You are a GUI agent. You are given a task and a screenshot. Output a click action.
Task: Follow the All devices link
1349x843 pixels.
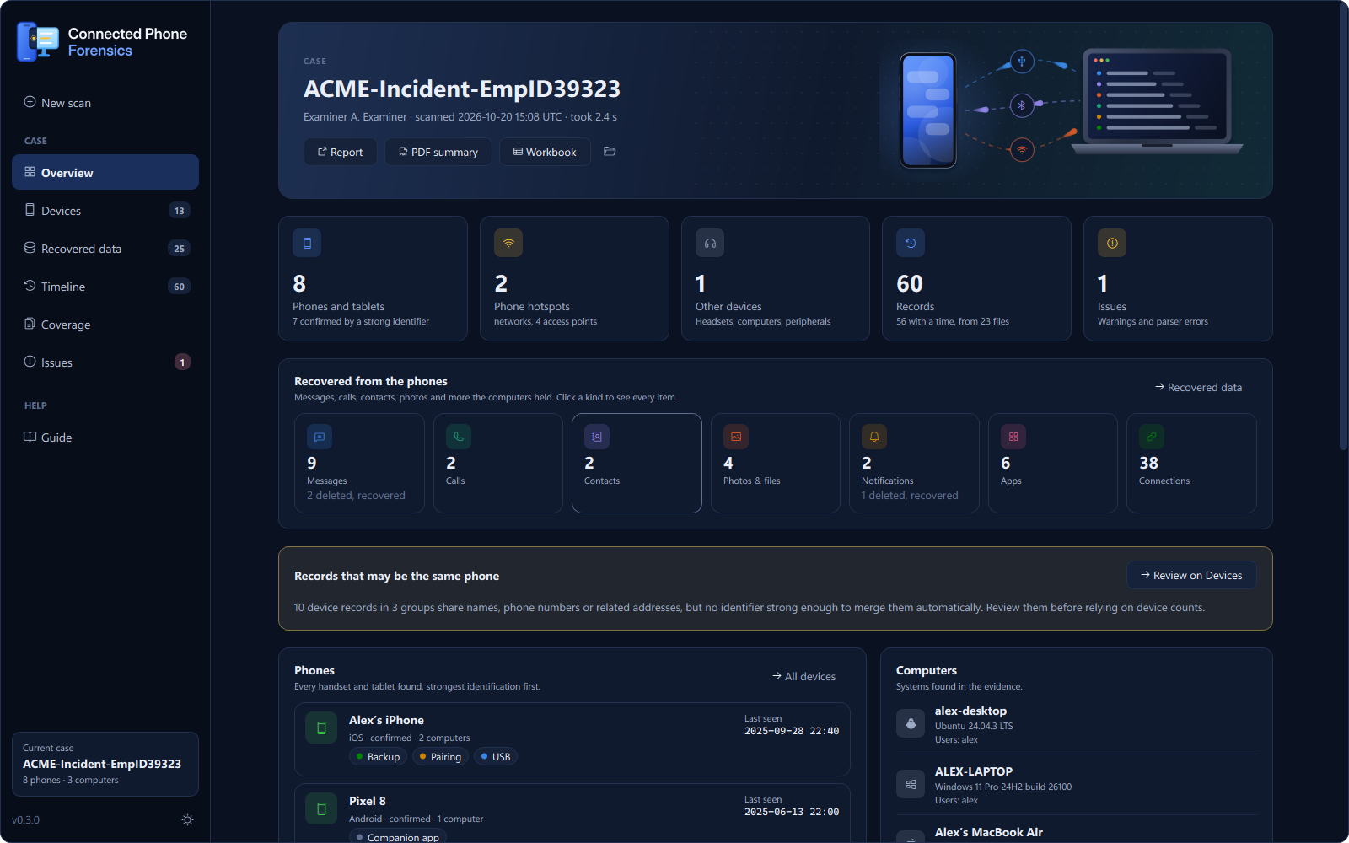(x=803, y=676)
